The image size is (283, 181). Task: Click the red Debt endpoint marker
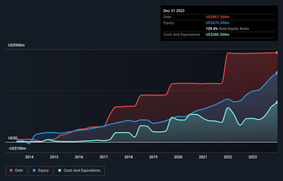pyautogui.click(x=277, y=53)
